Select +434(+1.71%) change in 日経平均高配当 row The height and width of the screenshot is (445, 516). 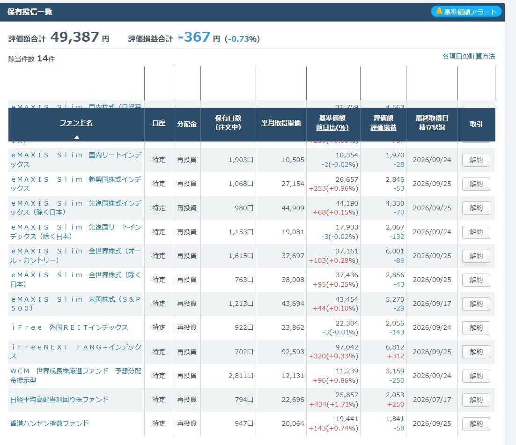[333, 404]
